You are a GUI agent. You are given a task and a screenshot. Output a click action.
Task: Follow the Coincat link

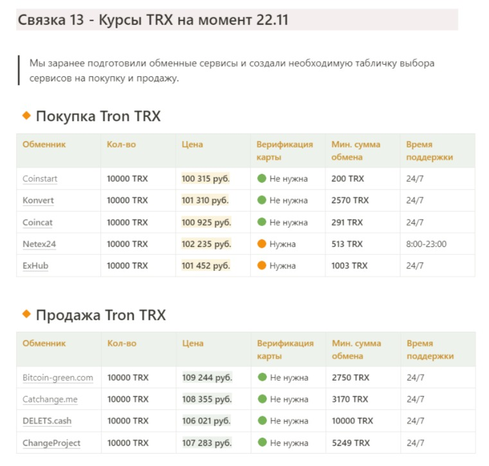tap(37, 222)
